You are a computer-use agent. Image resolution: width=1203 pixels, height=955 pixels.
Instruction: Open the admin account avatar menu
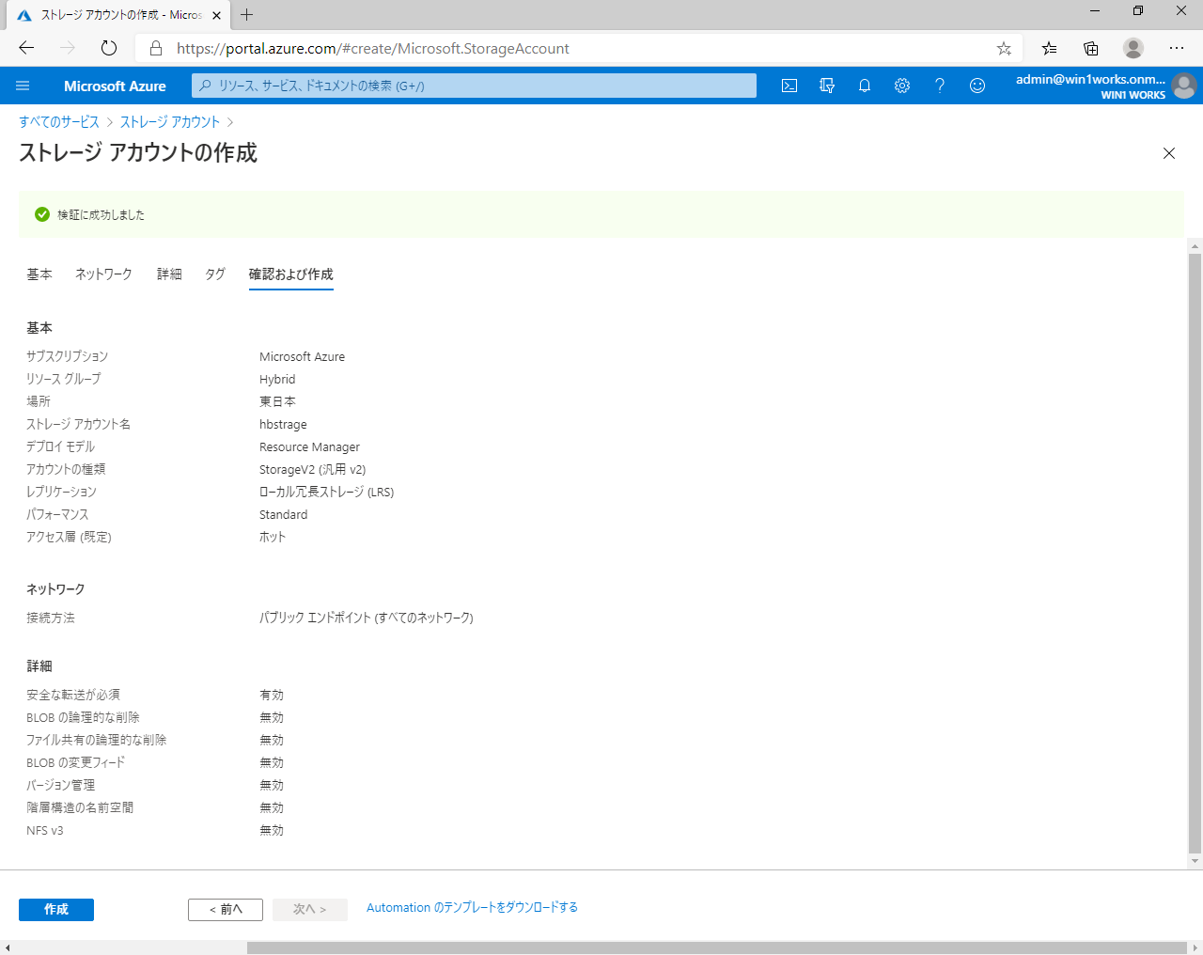click(x=1184, y=86)
